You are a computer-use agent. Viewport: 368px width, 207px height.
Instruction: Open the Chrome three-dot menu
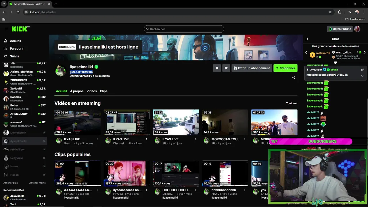(x=364, y=12)
